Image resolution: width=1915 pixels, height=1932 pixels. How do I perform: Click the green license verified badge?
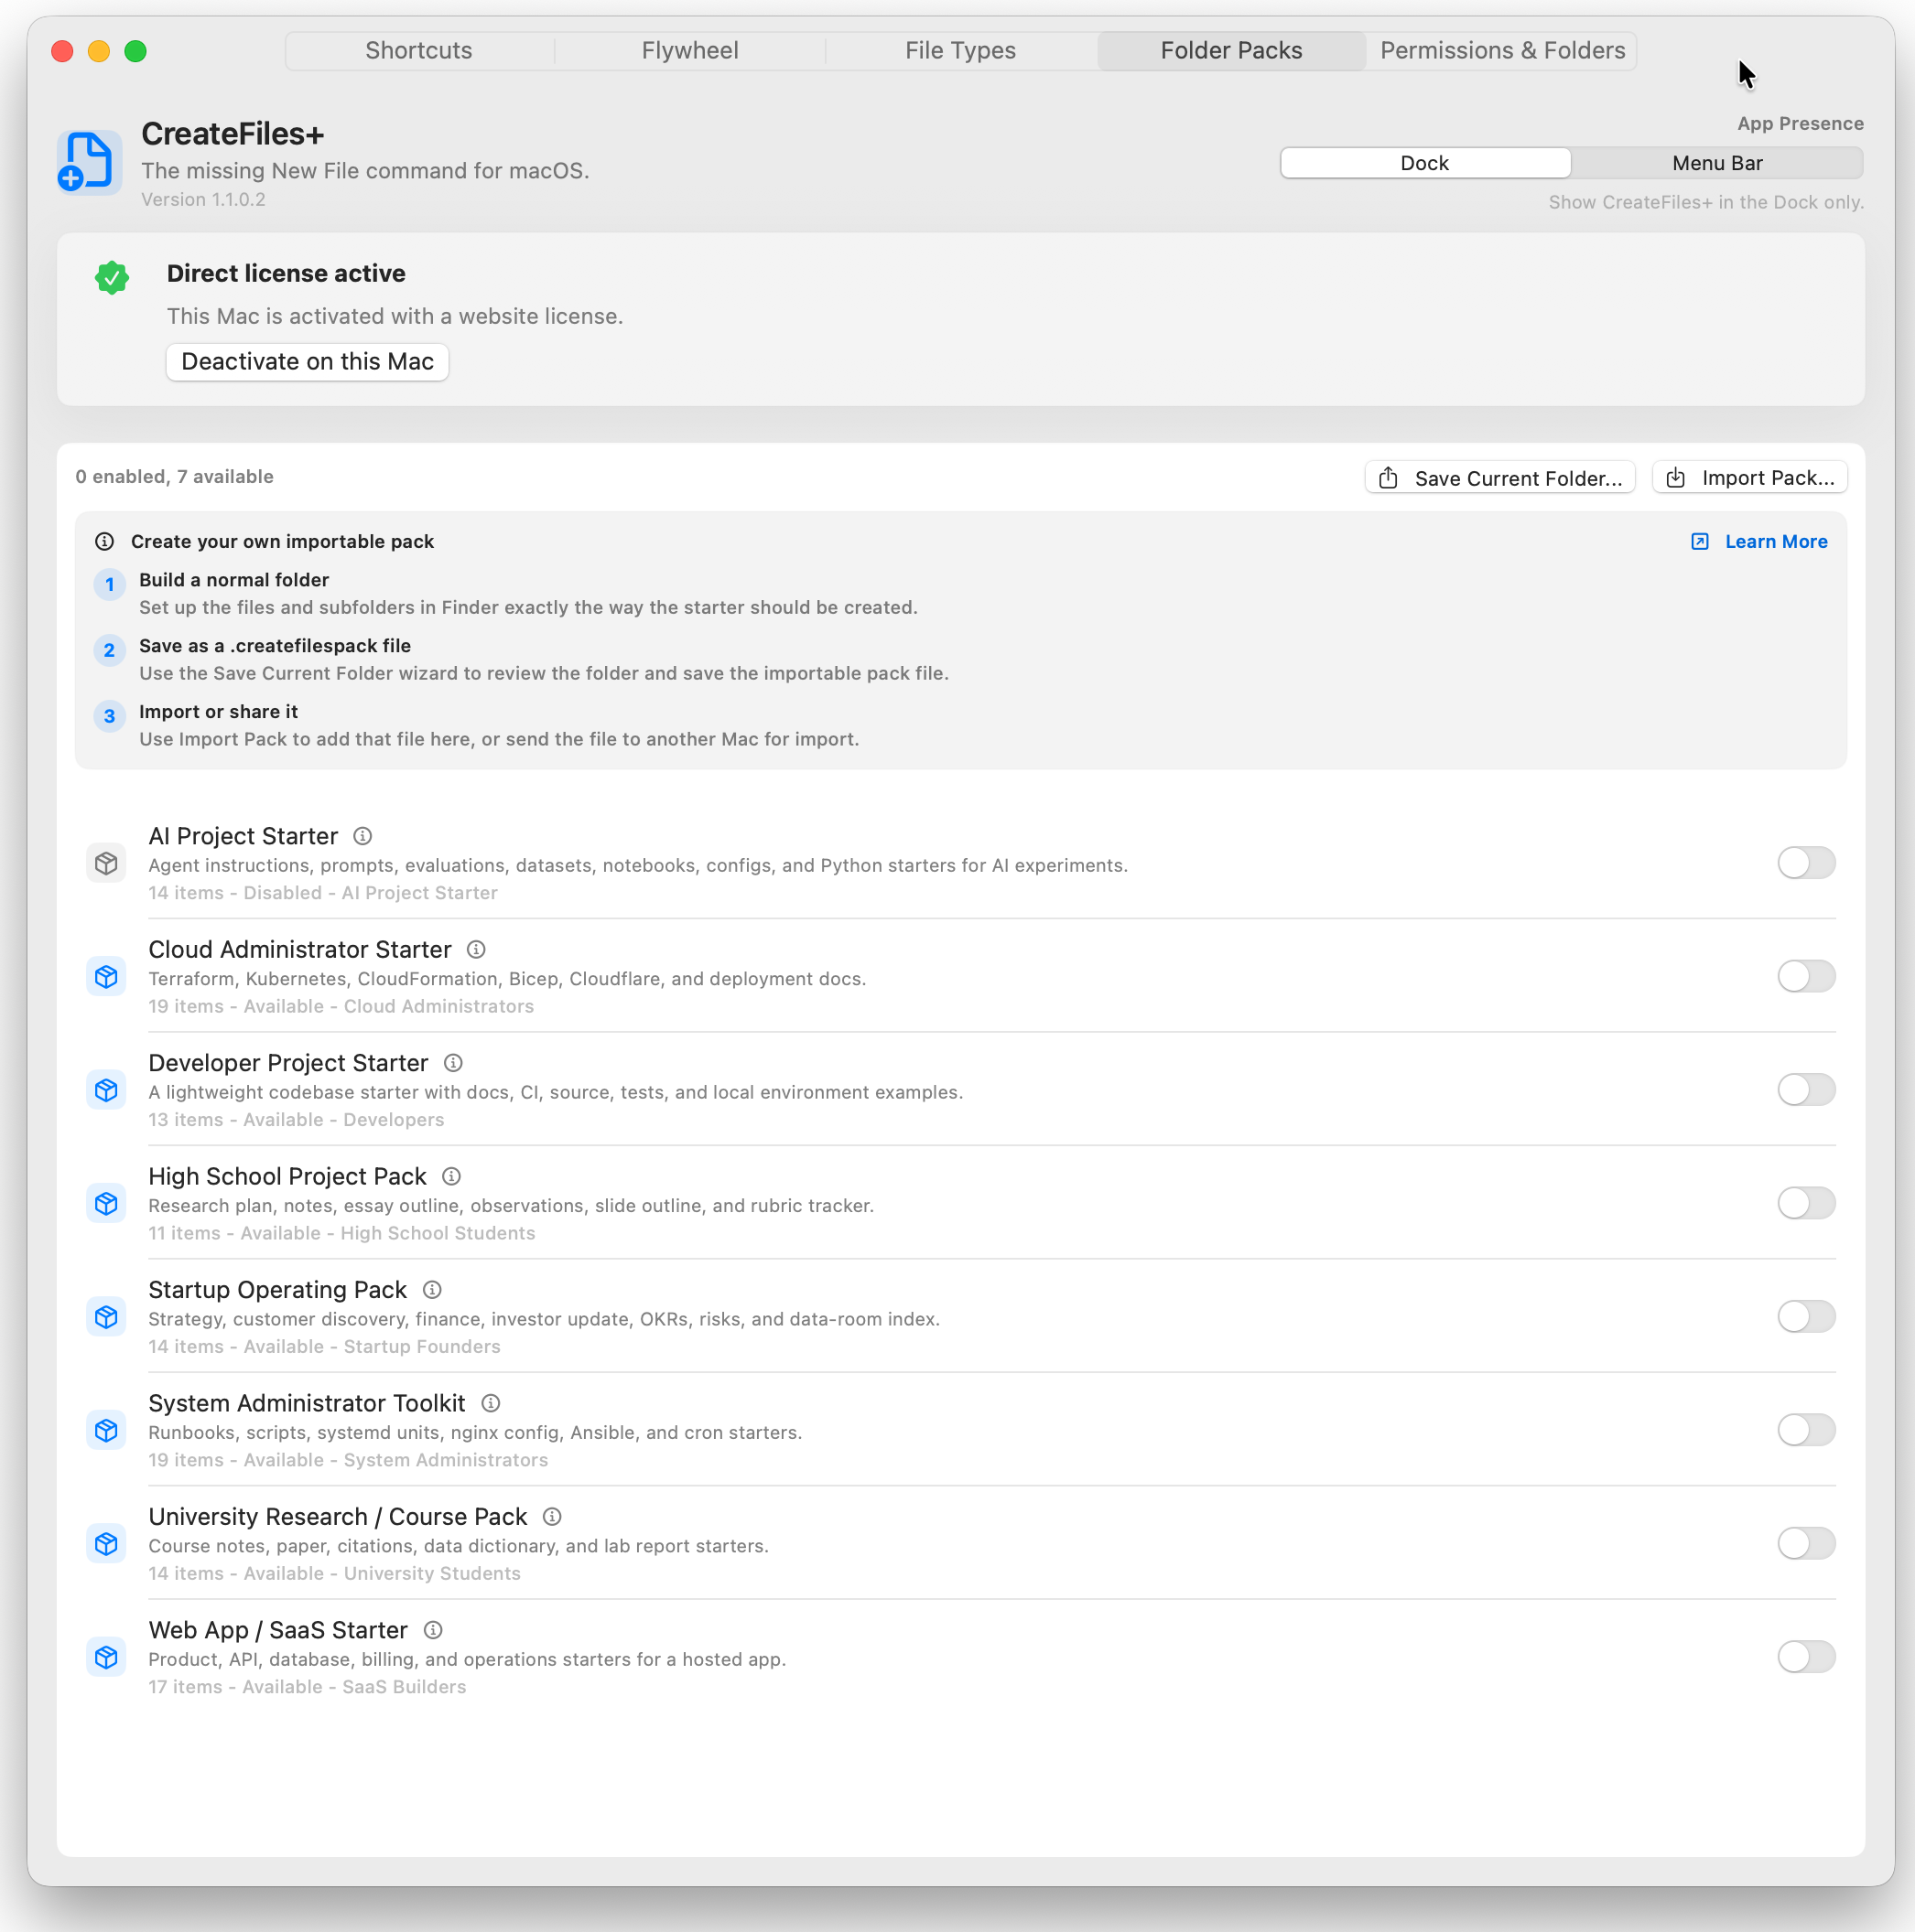(112, 277)
